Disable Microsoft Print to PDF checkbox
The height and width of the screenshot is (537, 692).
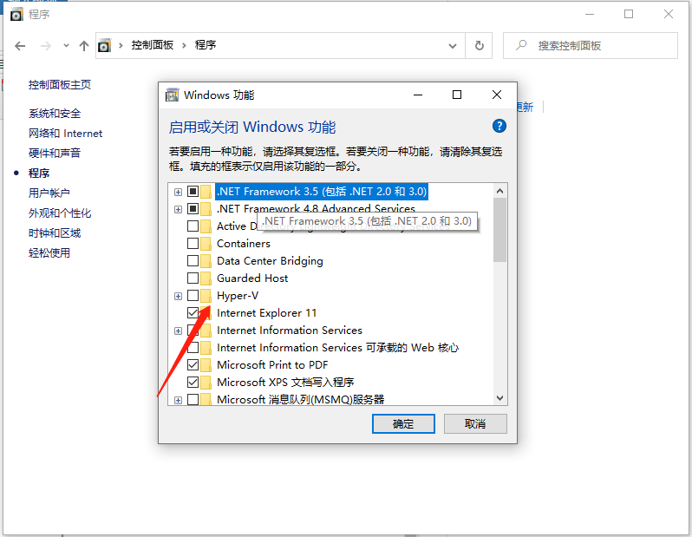tap(193, 365)
